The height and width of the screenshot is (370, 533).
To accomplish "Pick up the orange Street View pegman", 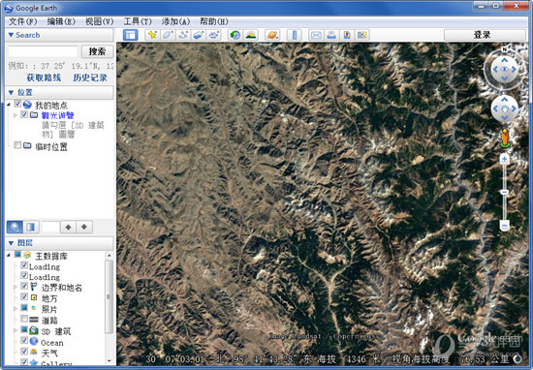I will (x=505, y=138).
